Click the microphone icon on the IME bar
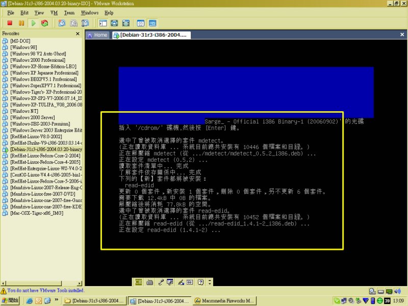This screenshot has width=408, height=306. (161, 282)
